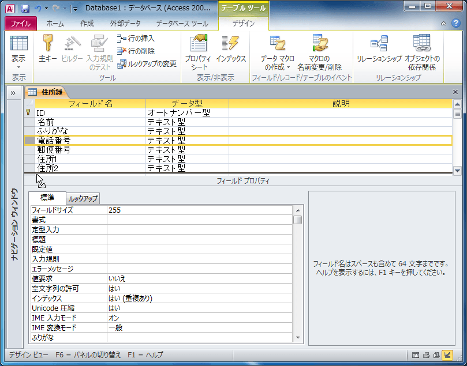Set the 主キー primary key

(x=48, y=48)
